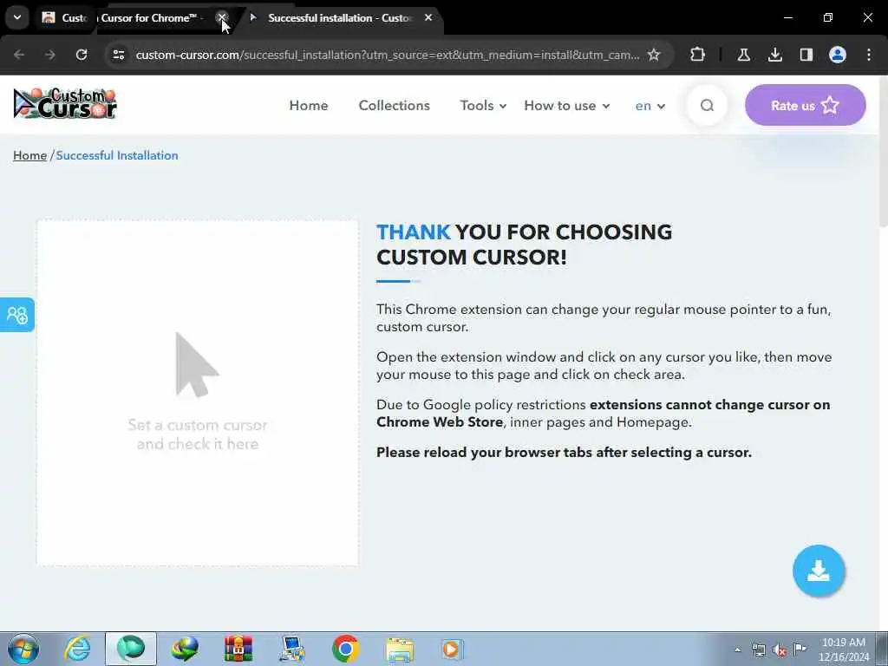
Task: Open Chrome downloads icon
Action: pyautogui.click(x=774, y=55)
